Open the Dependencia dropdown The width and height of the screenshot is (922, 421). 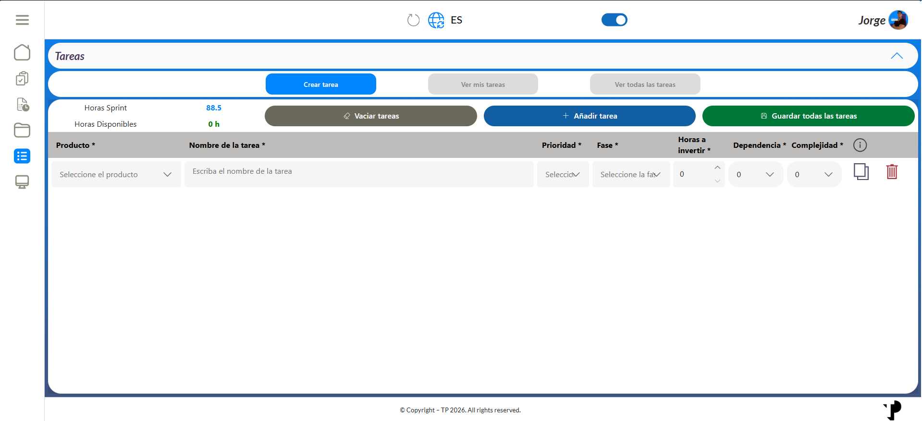(756, 174)
